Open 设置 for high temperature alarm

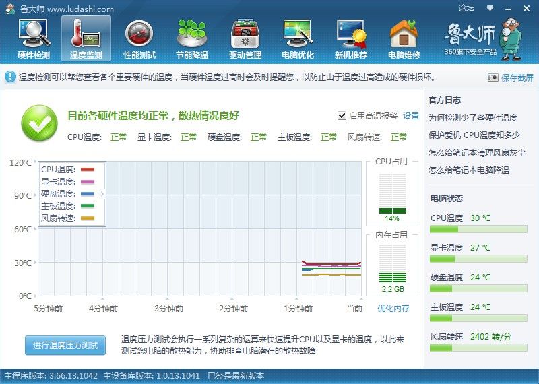pyautogui.click(x=411, y=115)
